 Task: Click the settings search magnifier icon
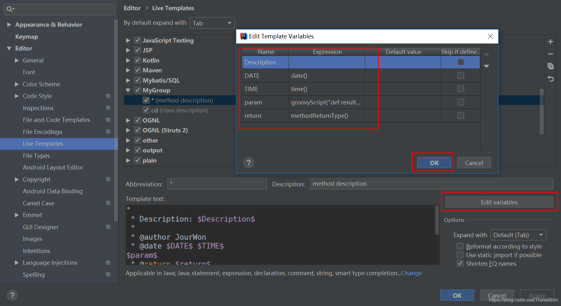click(x=10, y=9)
